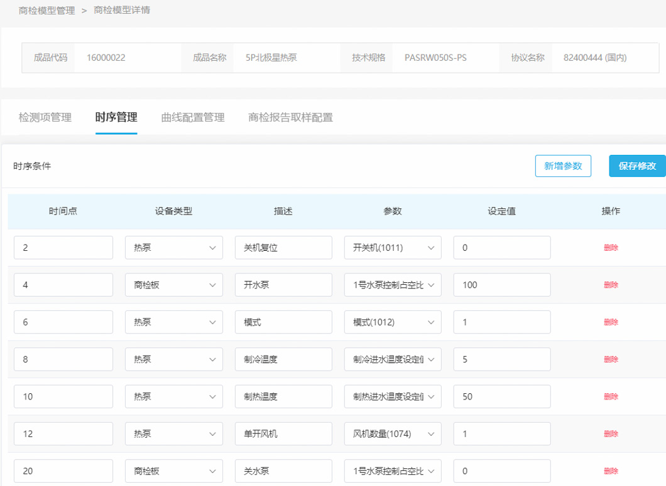666x486 pixels.
Task: Open the 热泵 device type dropdown in the 单开风机 row
Action: (173, 433)
